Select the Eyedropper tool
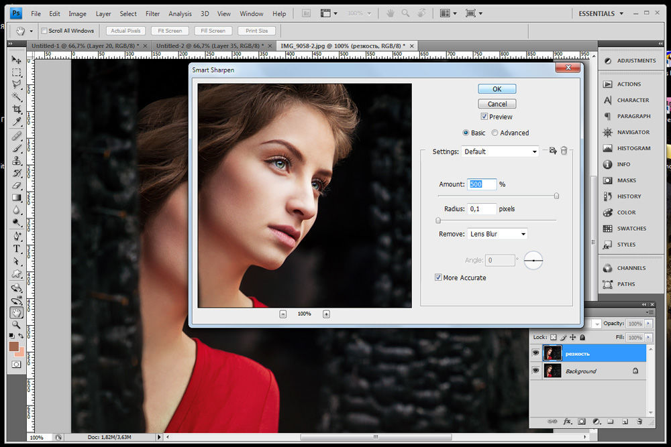Screen dimensions: 671x447 [x=16, y=122]
